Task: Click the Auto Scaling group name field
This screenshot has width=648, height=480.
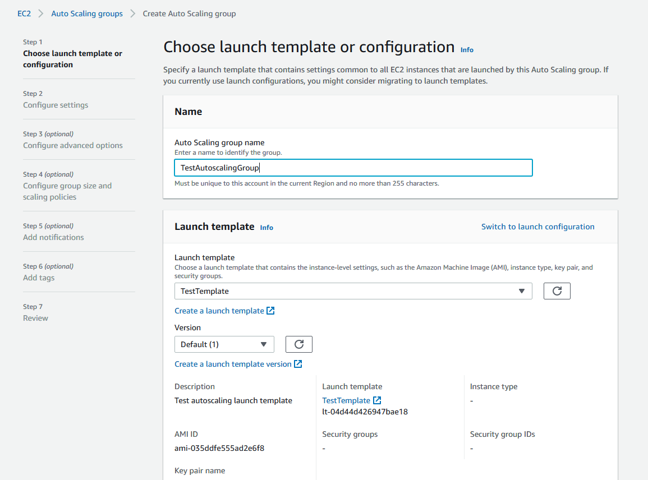Action: click(x=353, y=168)
